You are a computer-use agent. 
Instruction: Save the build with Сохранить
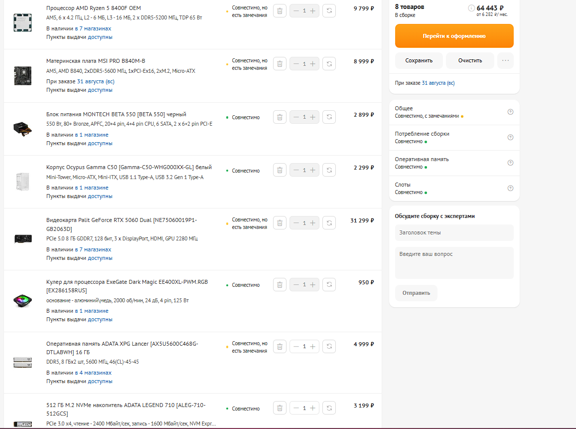[419, 61]
